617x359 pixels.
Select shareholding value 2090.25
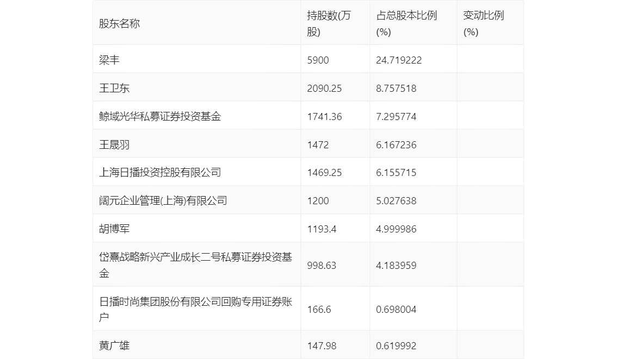(324, 89)
